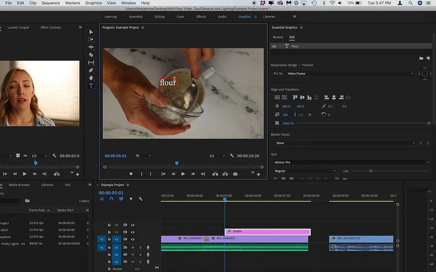This screenshot has width=436, height=272.
Task: Select the Razor tool
Action: coord(91,55)
